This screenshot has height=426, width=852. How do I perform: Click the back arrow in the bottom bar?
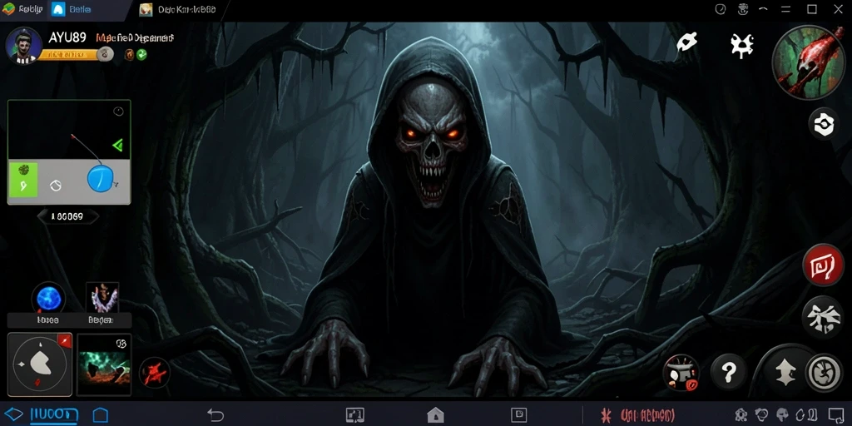coord(215,416)
